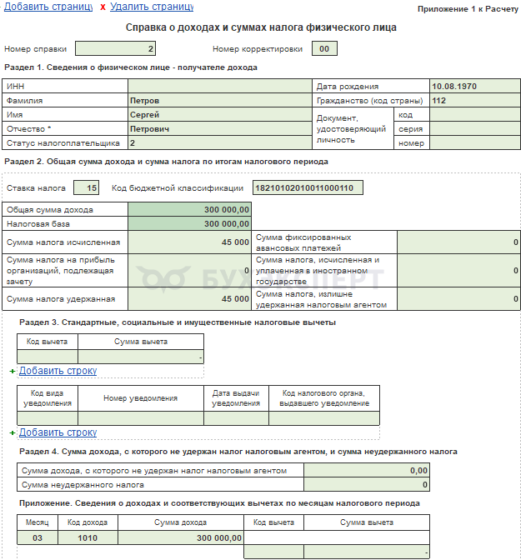
Task: Click 'Раздел 3' section heading
Action: (x=178, y=322)
